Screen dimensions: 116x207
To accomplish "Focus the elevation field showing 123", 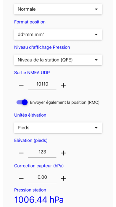I will [42, 153].
